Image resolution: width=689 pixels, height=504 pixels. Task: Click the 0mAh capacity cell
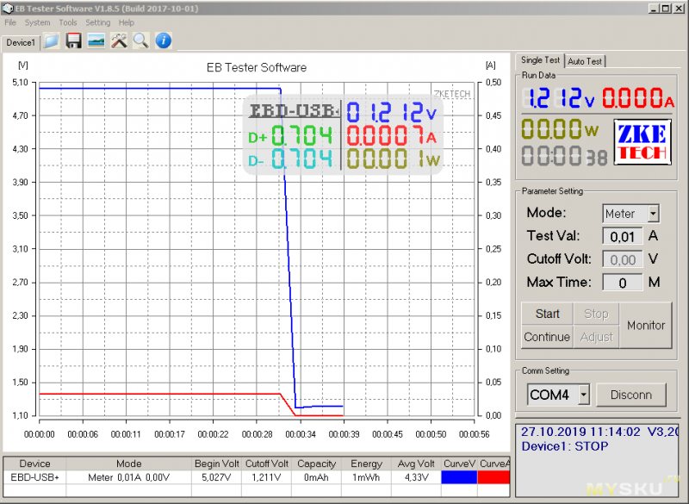316,477
